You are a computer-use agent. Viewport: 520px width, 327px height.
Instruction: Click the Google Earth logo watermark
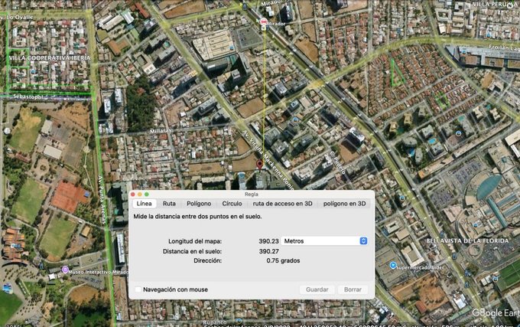pos(494,312)
